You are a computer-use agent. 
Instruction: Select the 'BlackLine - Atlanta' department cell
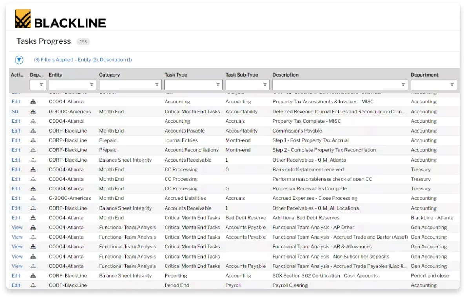click(432, 218)
